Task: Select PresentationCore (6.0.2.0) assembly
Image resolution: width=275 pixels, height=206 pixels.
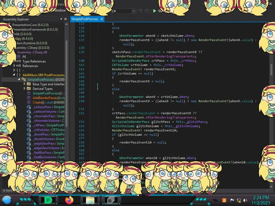Action: coord(30,25)
